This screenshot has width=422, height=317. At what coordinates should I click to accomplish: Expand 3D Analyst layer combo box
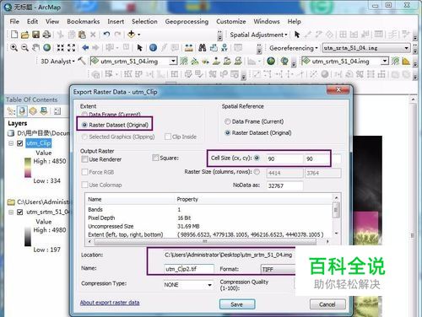coord(174,61)
